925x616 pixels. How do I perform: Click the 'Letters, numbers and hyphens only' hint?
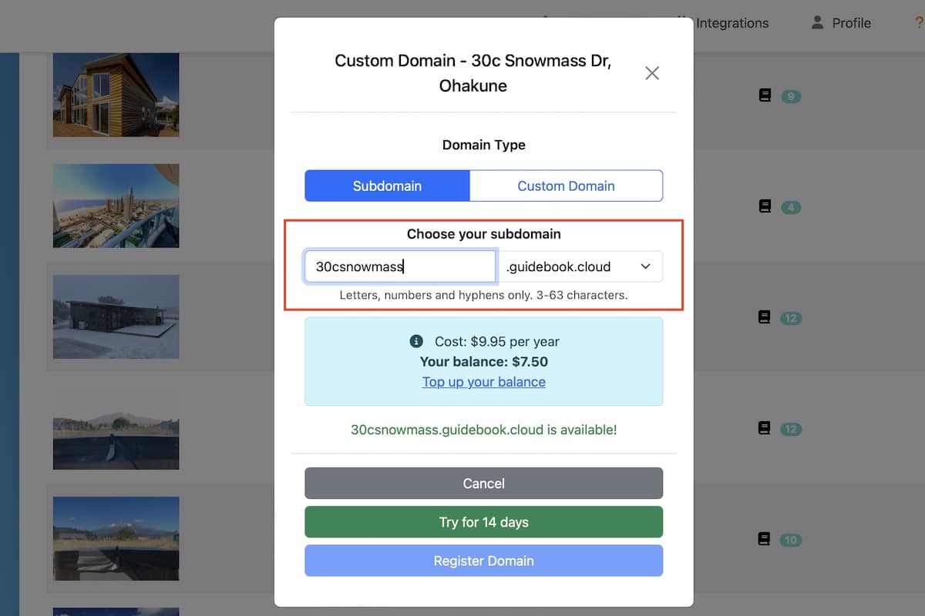(x=484, y=295)
